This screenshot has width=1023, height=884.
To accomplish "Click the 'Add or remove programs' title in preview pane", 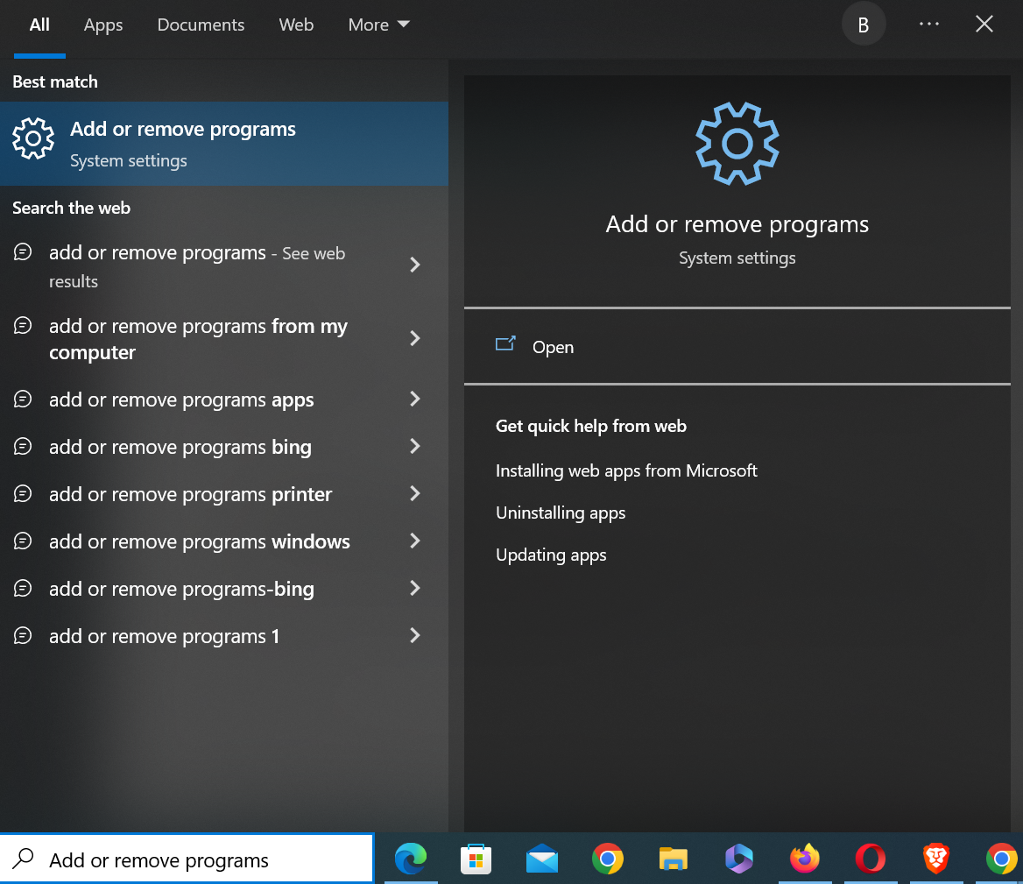I will coord(737,224).
